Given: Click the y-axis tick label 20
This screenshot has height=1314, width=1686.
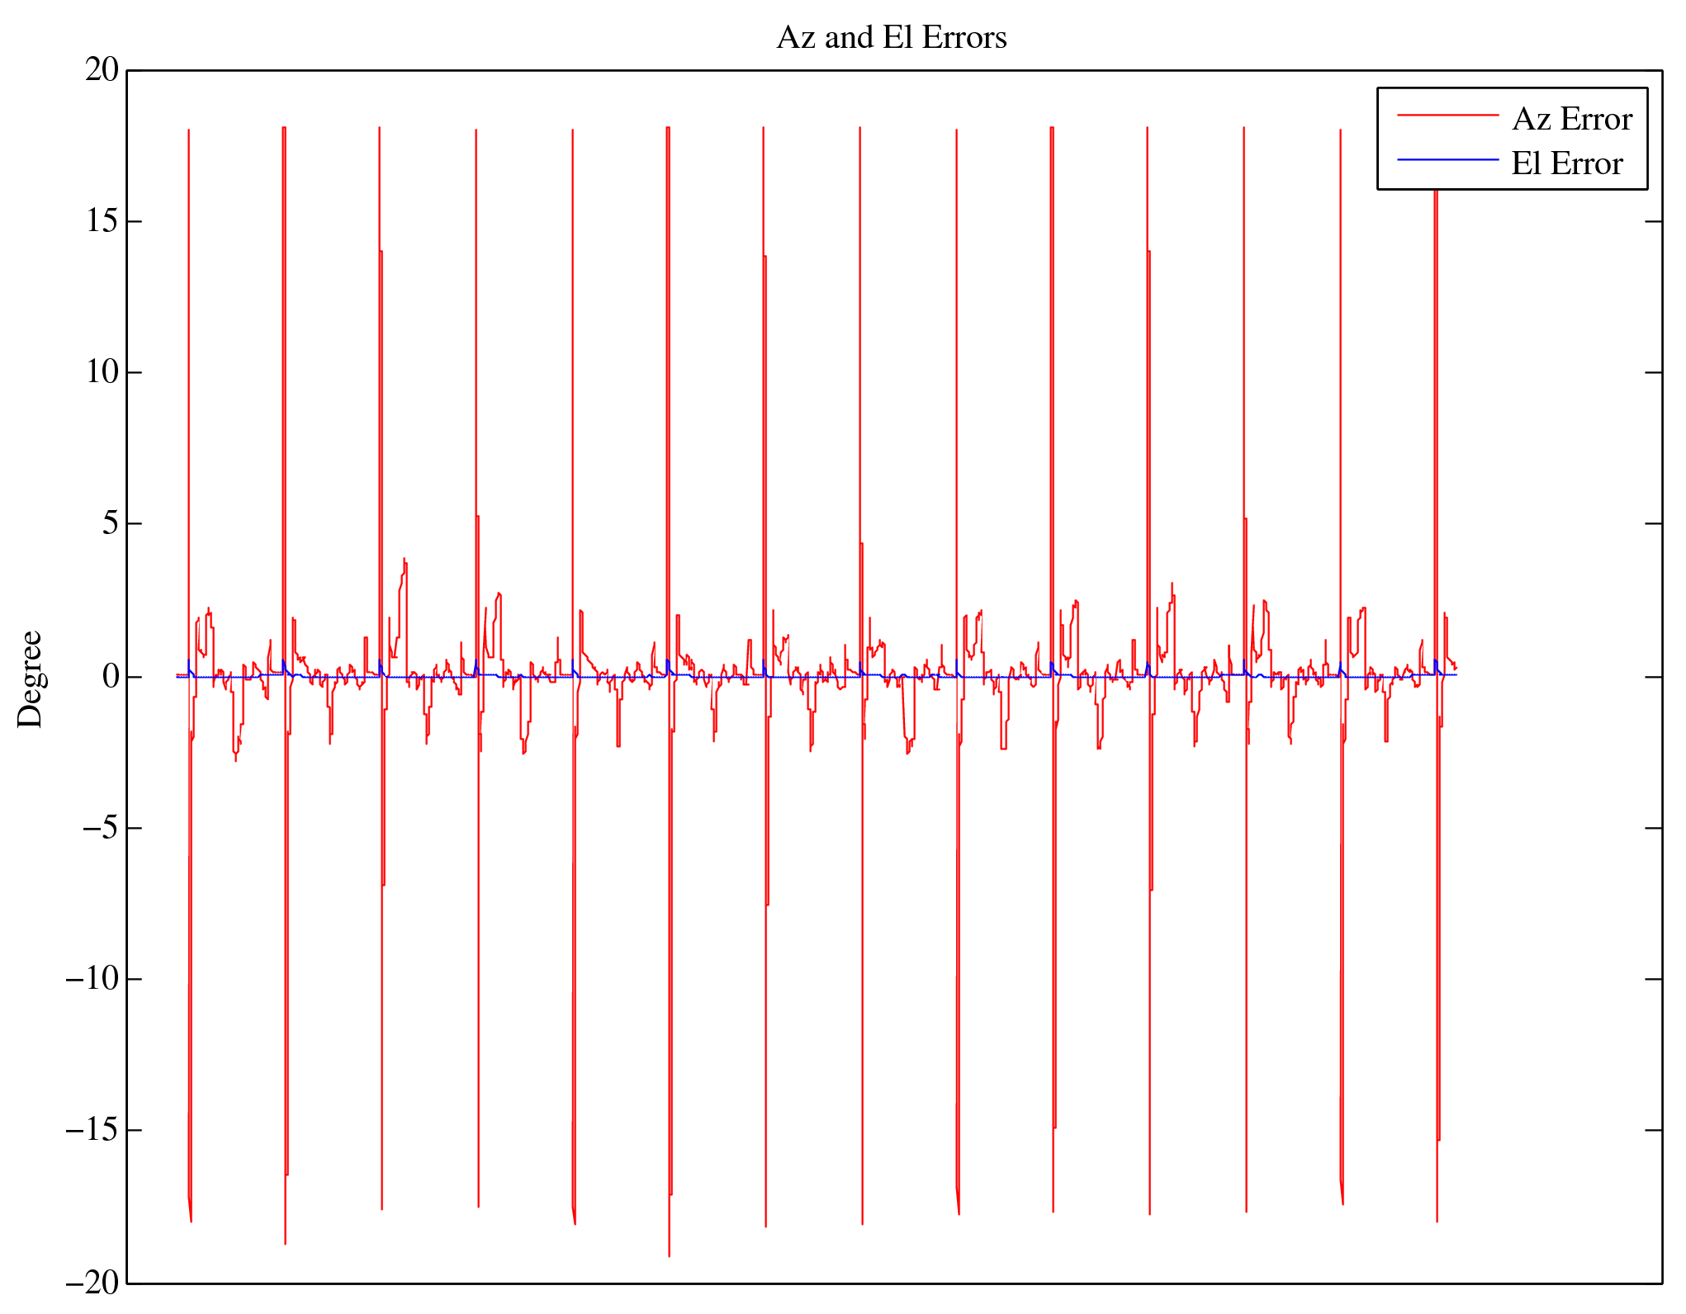Looking at the screenshot, I should coord(102,70).
